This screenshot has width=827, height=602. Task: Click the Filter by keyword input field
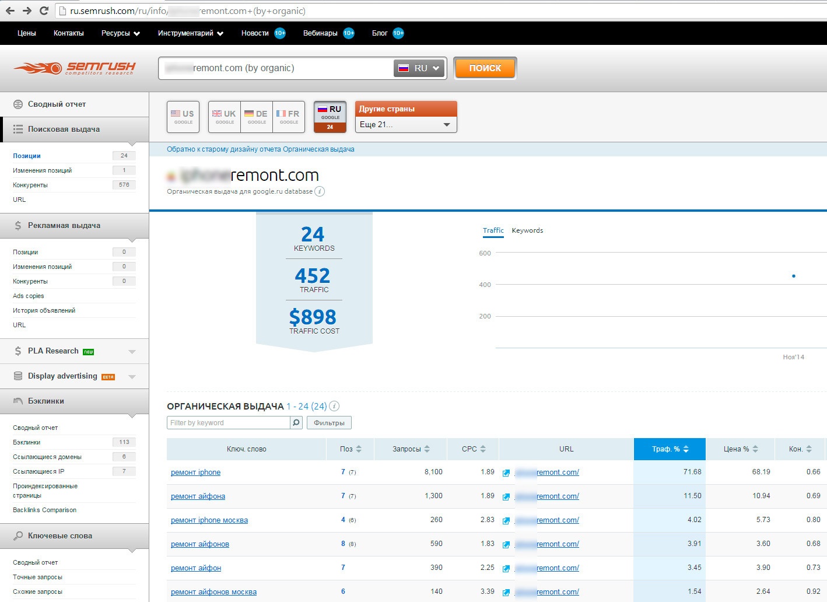point(229,423)
